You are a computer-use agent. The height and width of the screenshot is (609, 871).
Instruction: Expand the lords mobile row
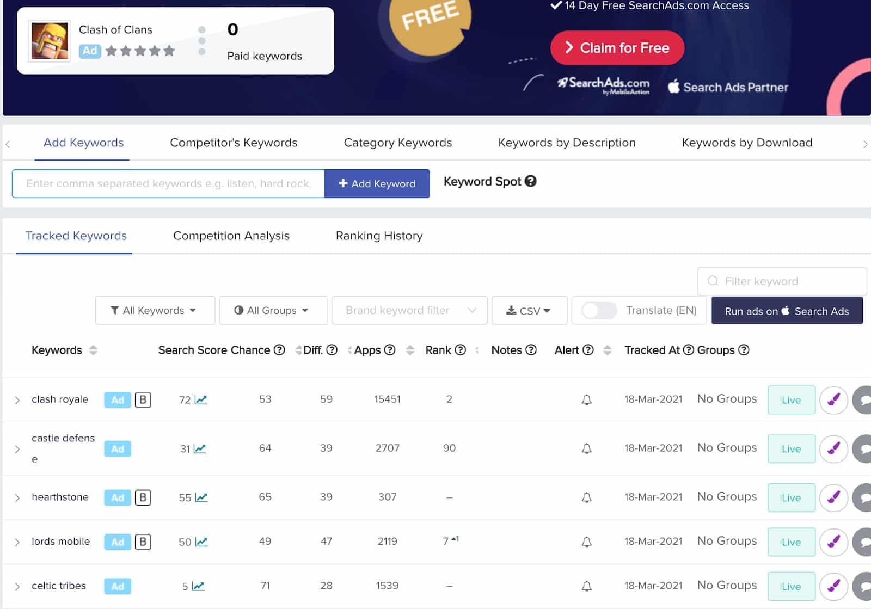pyautogui.click(x=17, y=543)
